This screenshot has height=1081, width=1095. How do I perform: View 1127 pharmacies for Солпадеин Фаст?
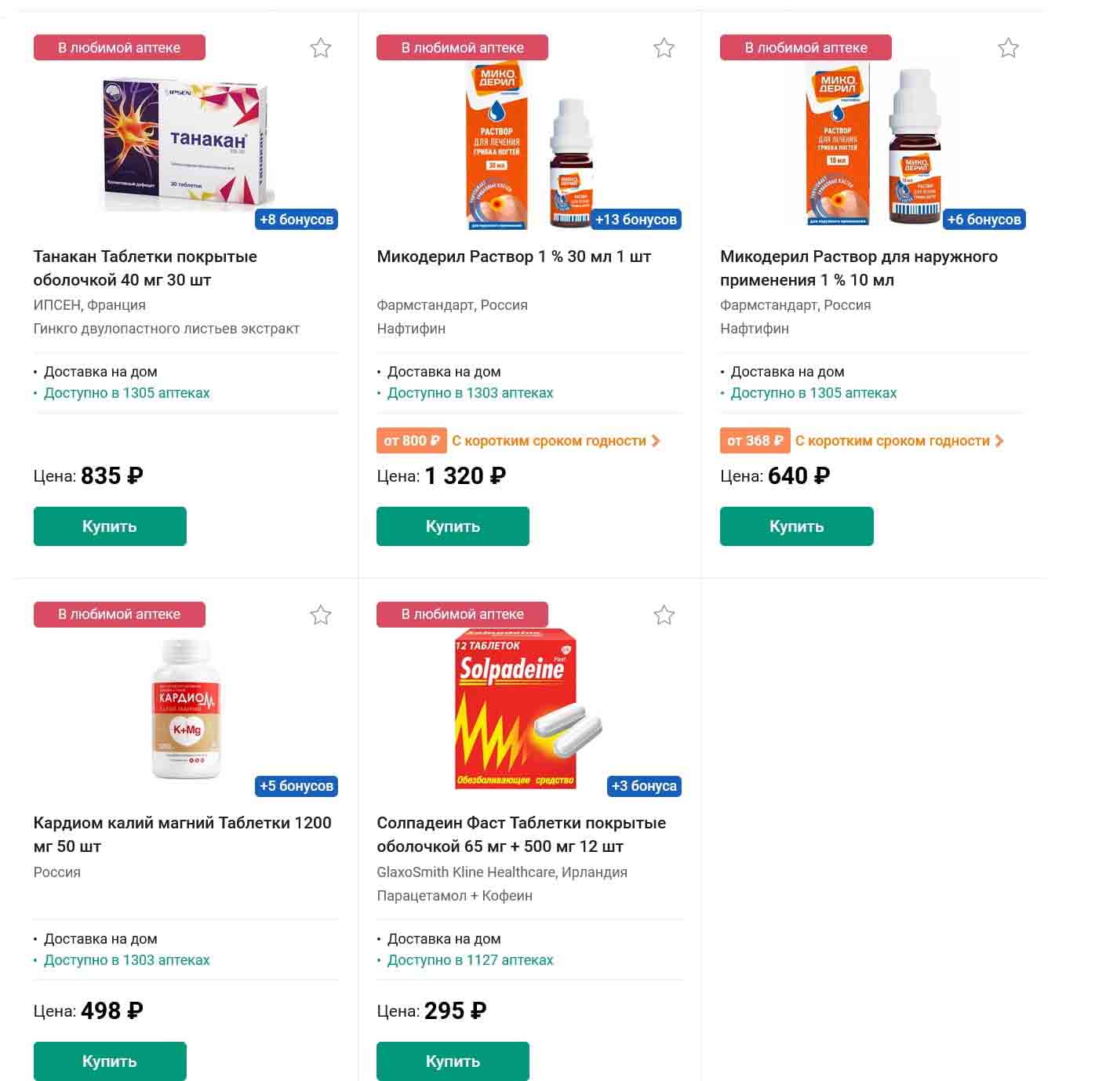coord(470,960)
